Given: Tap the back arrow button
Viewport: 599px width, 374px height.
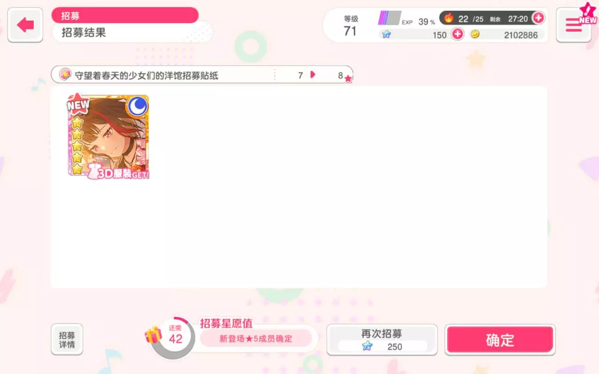Looking at the screenshot, I should pos(25,25).
